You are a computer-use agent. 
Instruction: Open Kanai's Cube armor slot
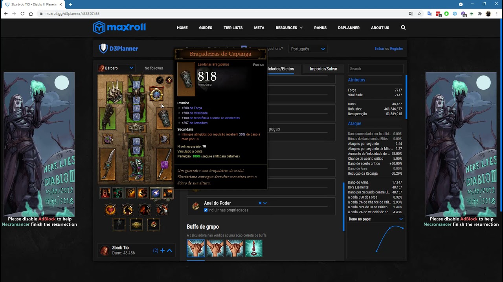pyautogui.click(x=136, y=225)
